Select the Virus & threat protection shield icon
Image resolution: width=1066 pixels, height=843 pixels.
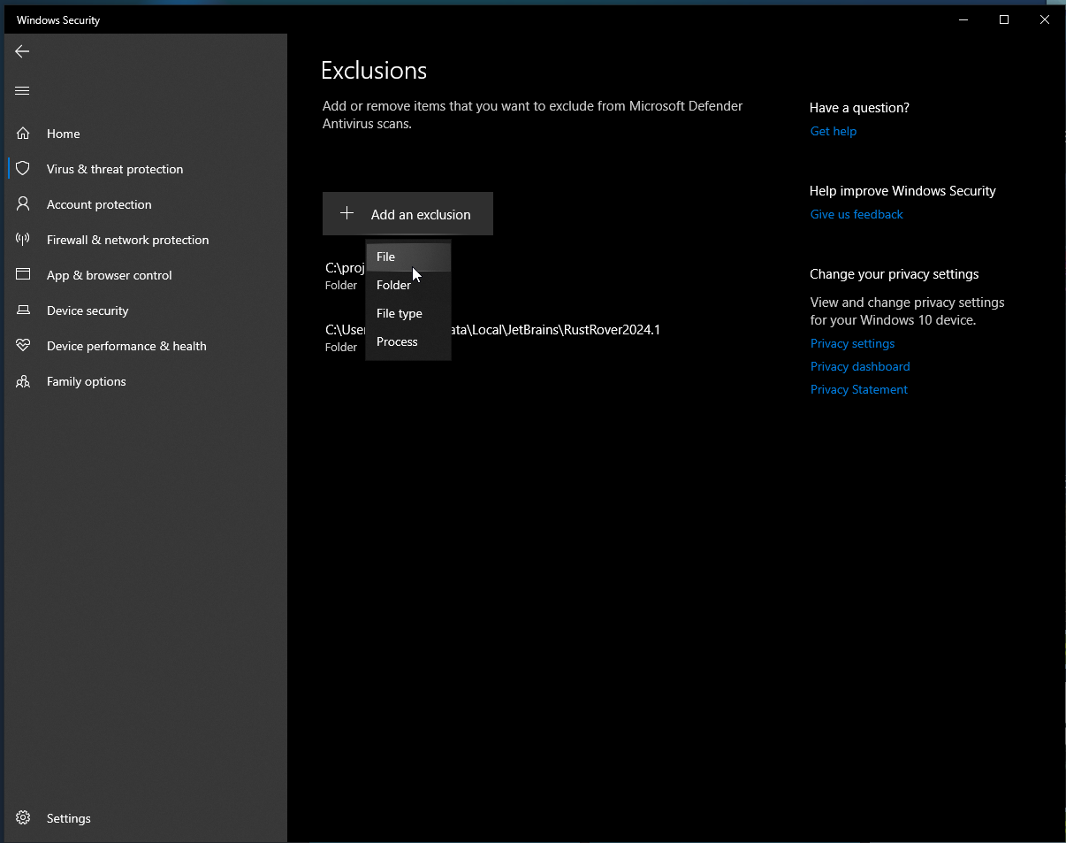(x=23, y=168)
